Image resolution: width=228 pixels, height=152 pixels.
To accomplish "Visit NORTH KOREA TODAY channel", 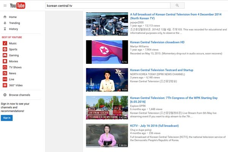I will click(x=157, y=74).
